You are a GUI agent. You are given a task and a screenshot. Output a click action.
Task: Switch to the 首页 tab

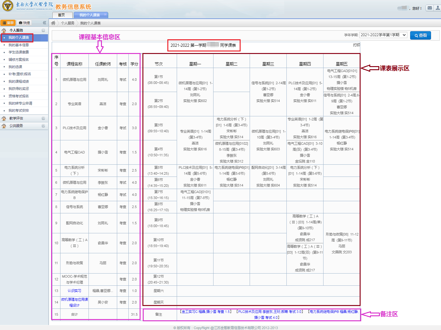(61, 15)
